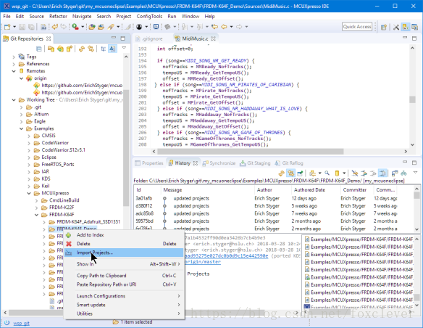423x328 pixels.
Task: Click the Debug launch icon in main toolbar
Action: coord(75,27)
